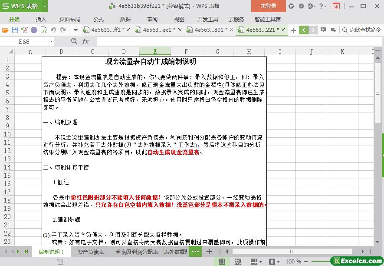Click the Undo arrow icon
384x266 pixels.
click(x=53, y=30)
